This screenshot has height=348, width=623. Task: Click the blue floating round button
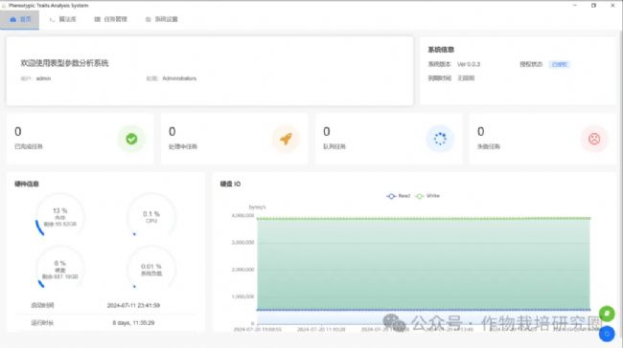pos(607,334)
